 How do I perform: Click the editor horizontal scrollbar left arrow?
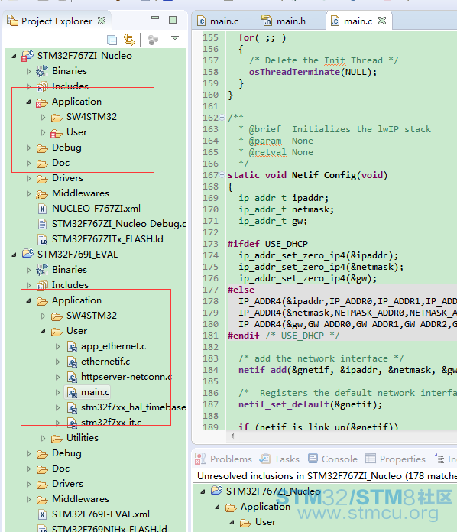click(x=232, y=436)
